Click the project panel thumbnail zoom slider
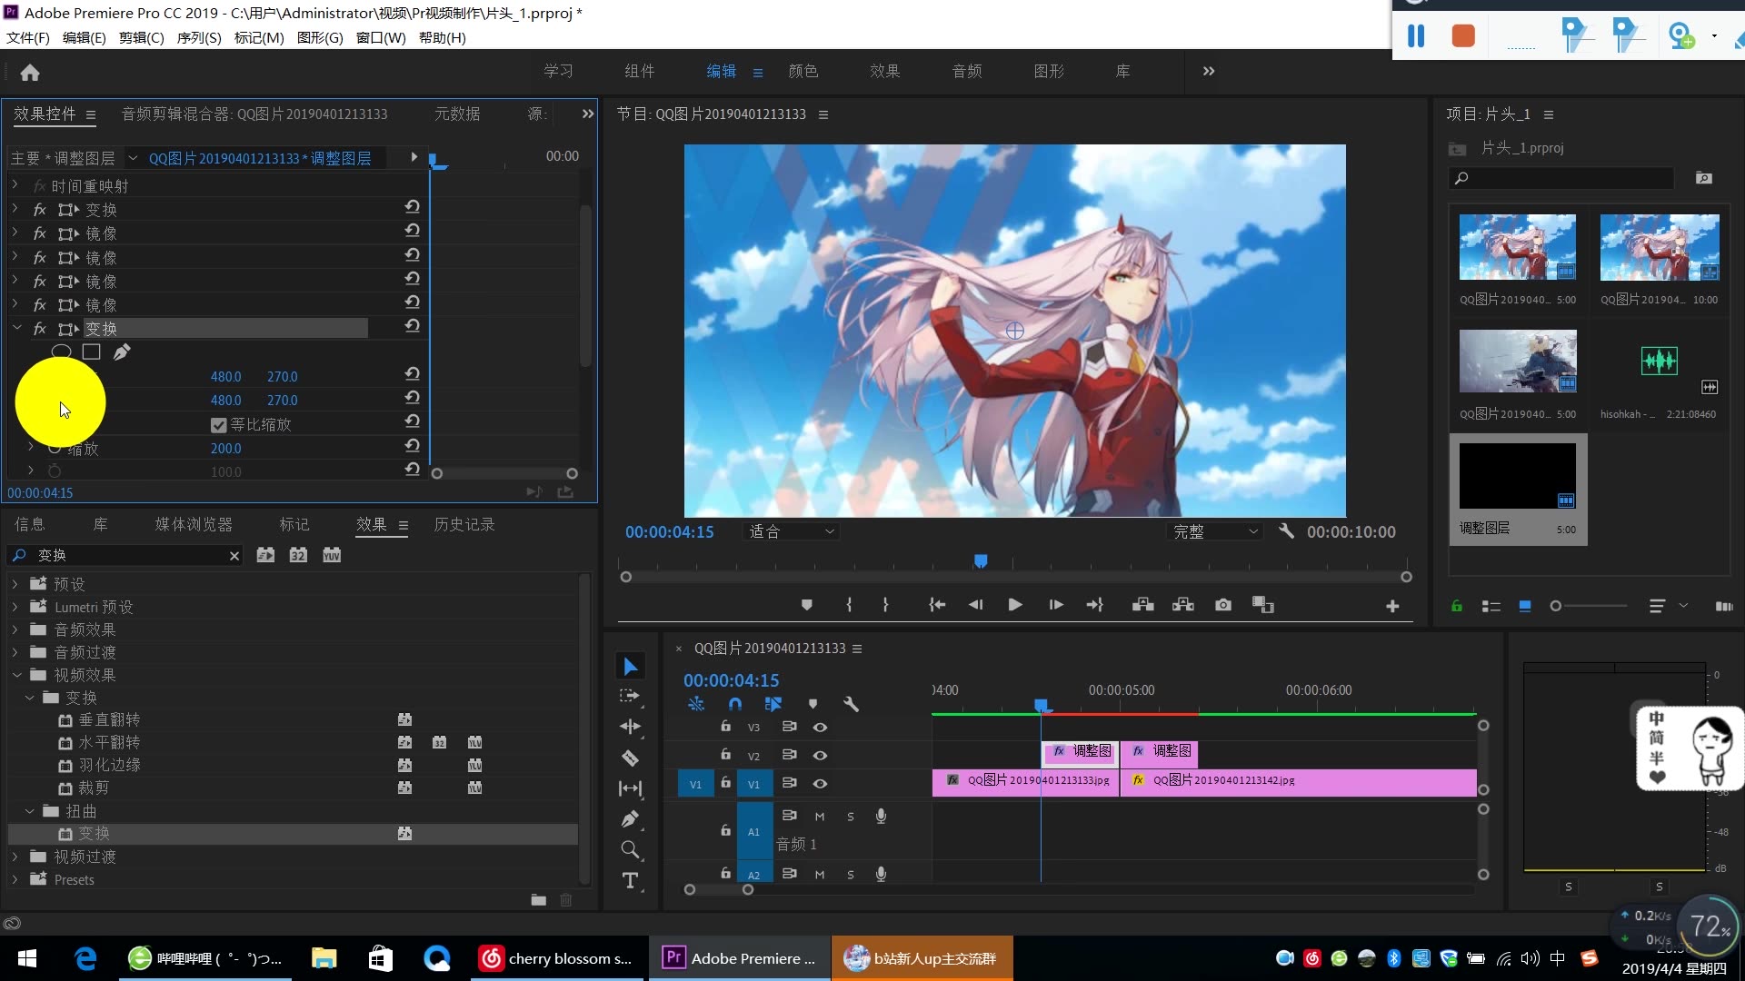Image resolution: width=1745 pixels, height=981 pixels. [x=1556, y=606]
